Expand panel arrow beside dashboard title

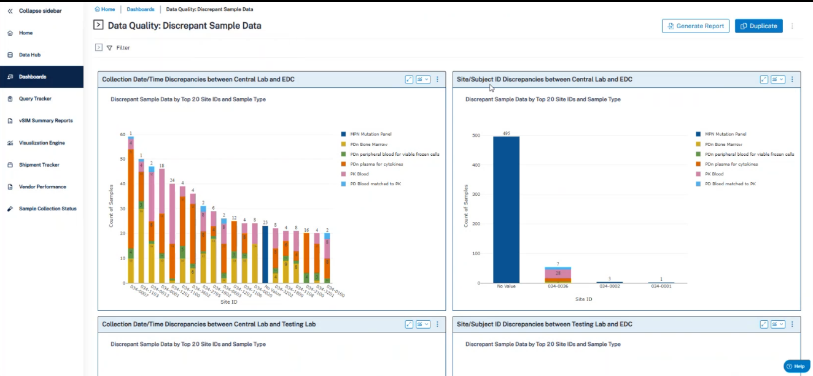point(98,25)
